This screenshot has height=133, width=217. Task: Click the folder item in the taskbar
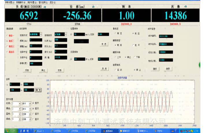[127, 131]
